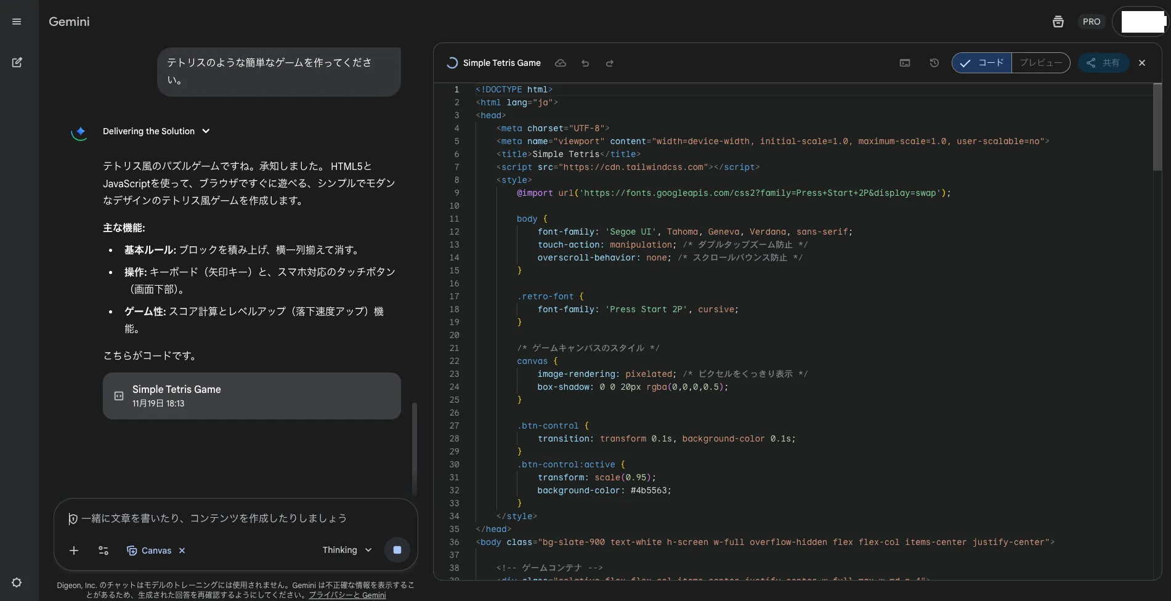Open the tools options icon beside plus

coord(103,551)
